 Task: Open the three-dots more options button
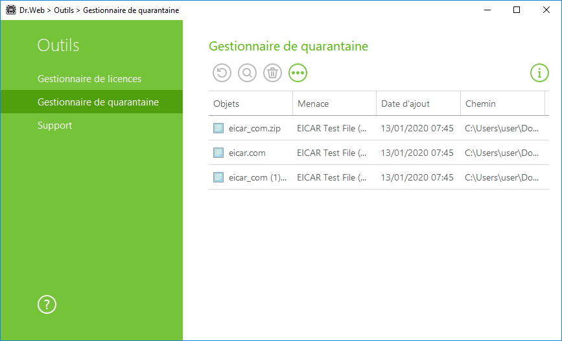pyautogui.click(x=298, y=73)
